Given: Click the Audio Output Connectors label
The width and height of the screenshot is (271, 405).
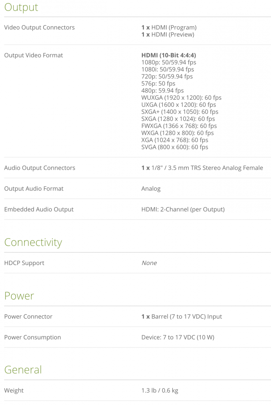Looking at the screenshot, I should 40,168.
